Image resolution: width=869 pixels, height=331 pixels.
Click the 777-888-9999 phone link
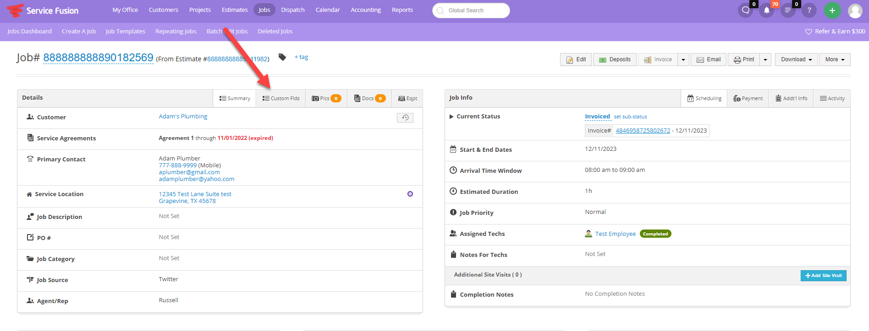178,165
